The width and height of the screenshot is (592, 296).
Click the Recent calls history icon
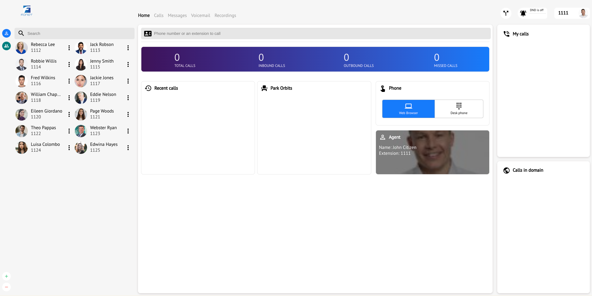tap(148, 88)
